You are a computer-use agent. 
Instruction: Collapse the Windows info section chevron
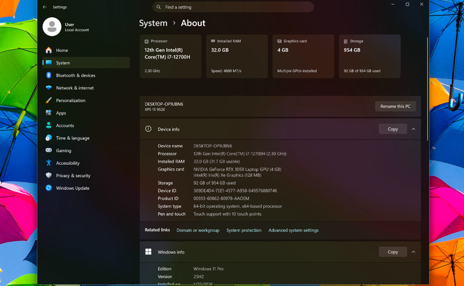click(x=414, y=252)
